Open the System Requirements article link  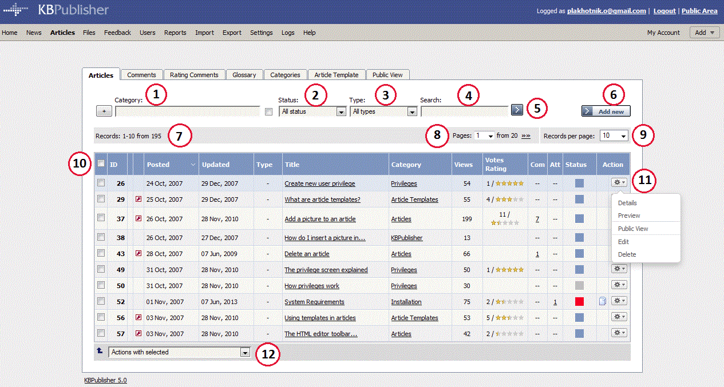pyautogui.click(x=314, y=302)
